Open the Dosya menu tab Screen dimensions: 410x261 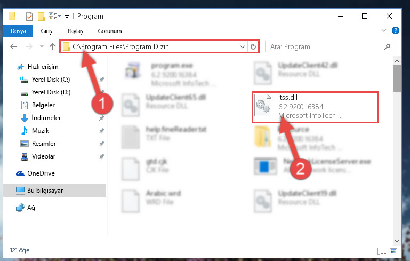[18, 31]
